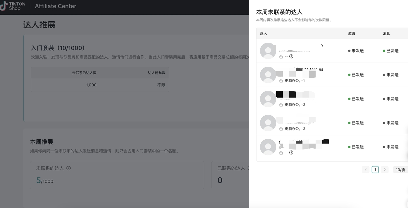Click 已发送 message status in first row
The width and height of the screenshot is (408, 208).
pyautogui.click(x=391, y=51)
